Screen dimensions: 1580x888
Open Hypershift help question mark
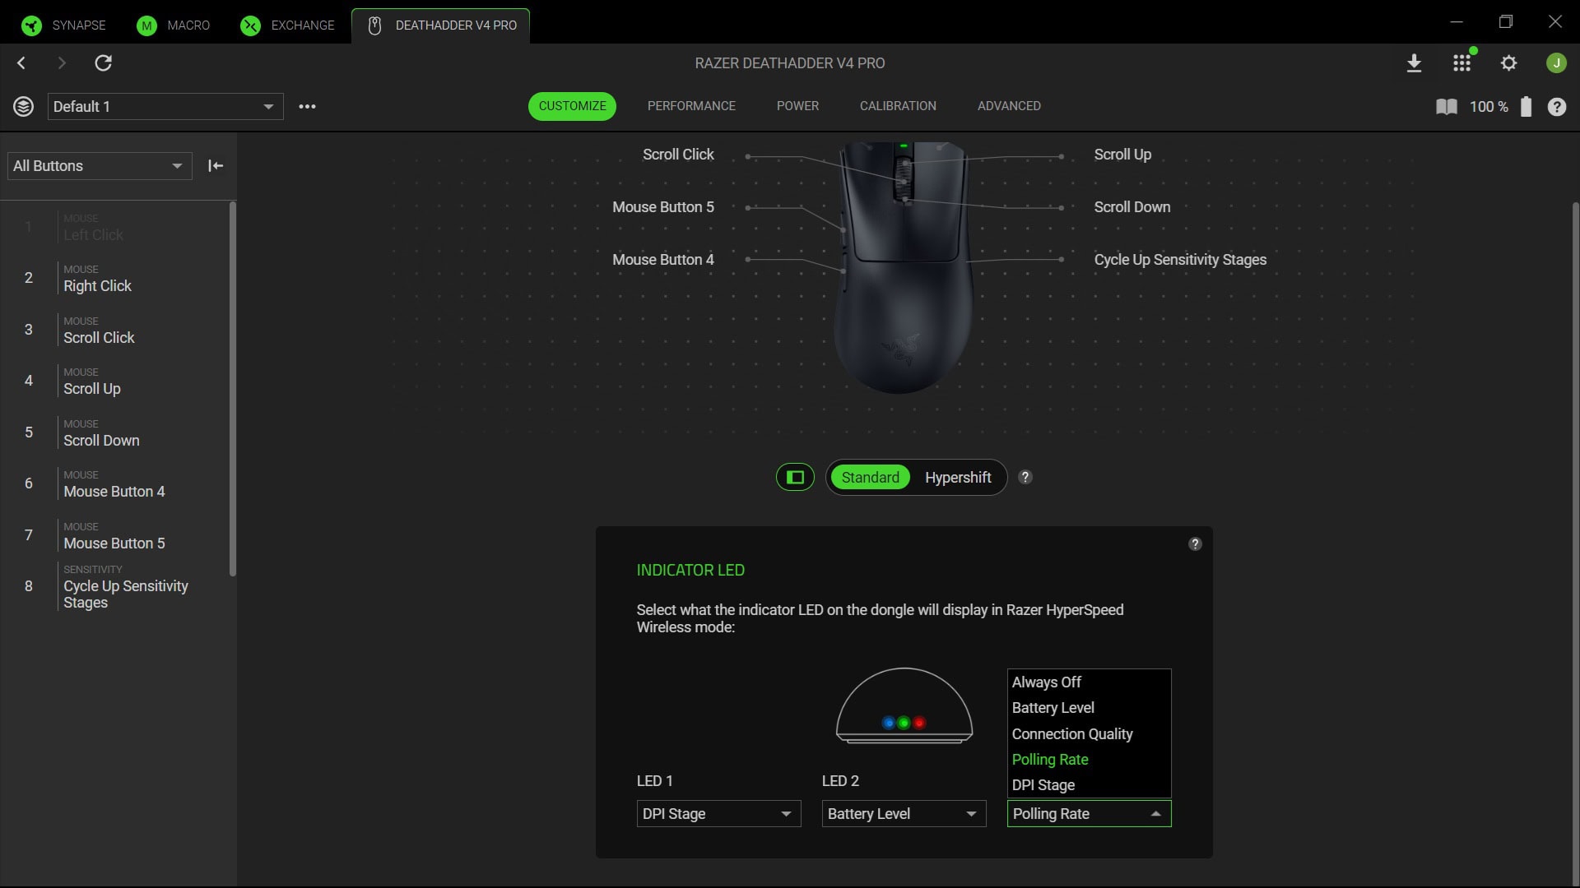(1025, 477)
